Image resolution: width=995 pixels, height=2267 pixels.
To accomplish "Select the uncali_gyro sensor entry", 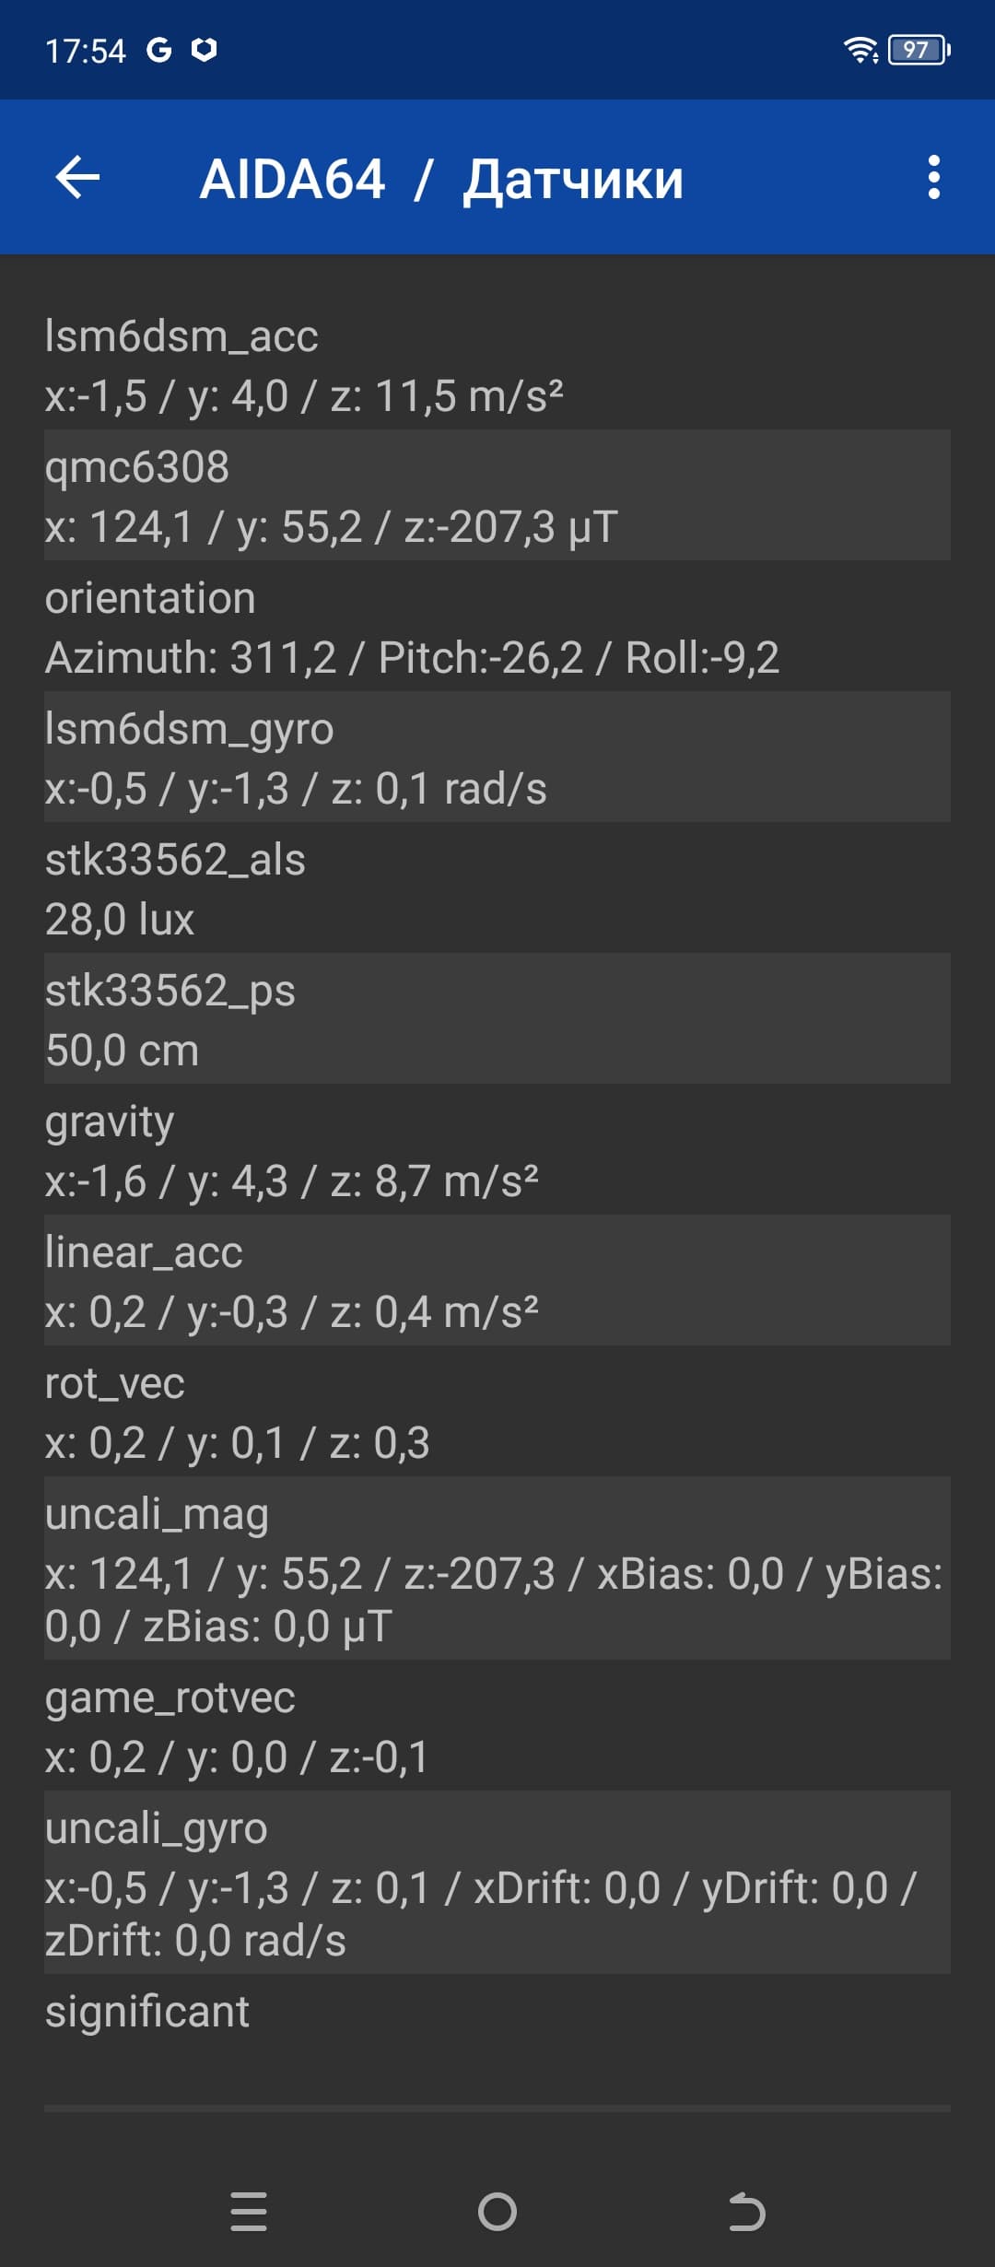I will 497,1883.
